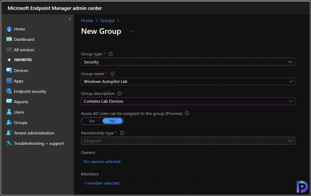Open the info tooltip beside Group description

coord(119,93)
